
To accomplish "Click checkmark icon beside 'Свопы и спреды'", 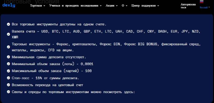I will (9, 92).
